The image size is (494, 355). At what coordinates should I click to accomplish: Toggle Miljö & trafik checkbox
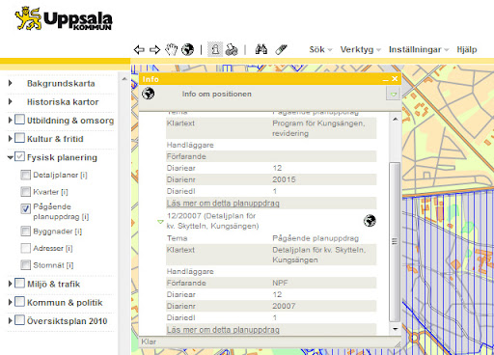[x=20, y=284]
